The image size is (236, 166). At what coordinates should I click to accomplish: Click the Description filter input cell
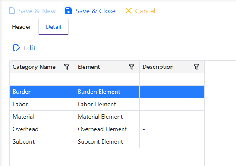pos(172,79)
